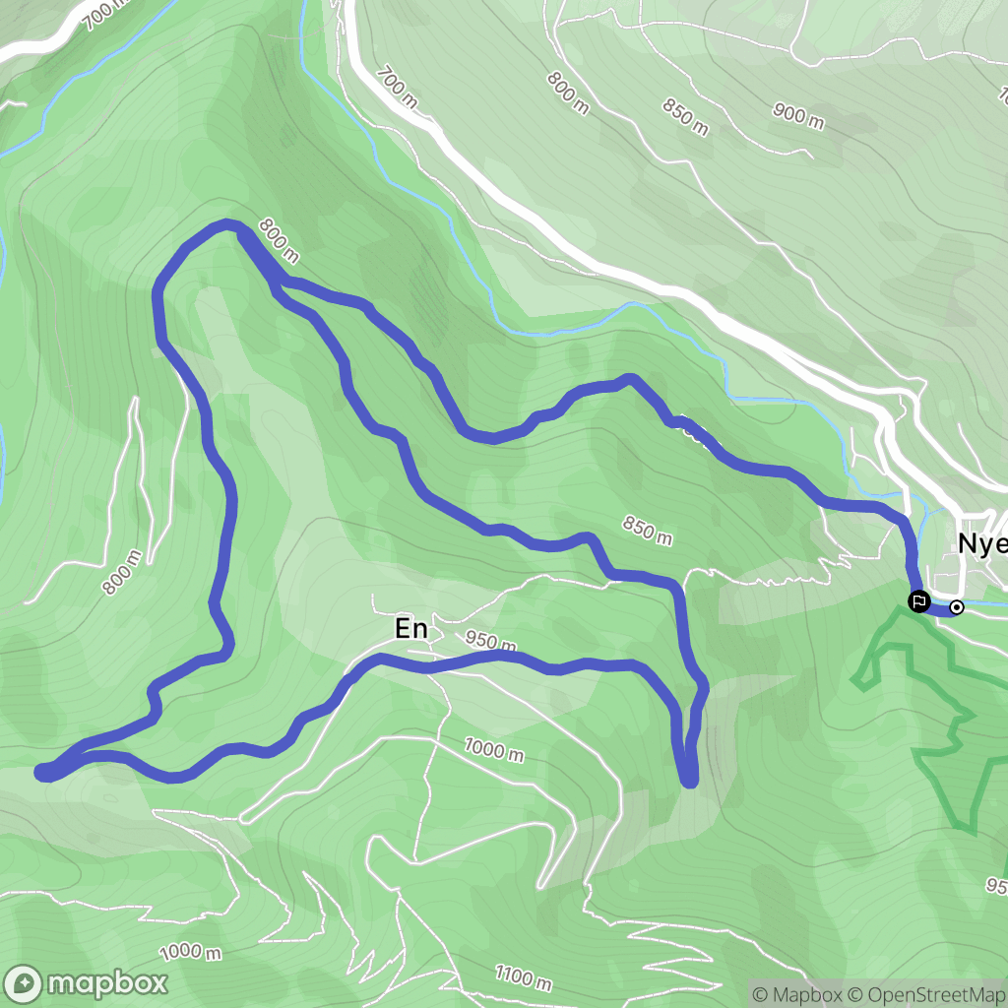The image size is (1008, 1008).
Task: Click the blue route's southern dead-end
Action: (689, 780)
